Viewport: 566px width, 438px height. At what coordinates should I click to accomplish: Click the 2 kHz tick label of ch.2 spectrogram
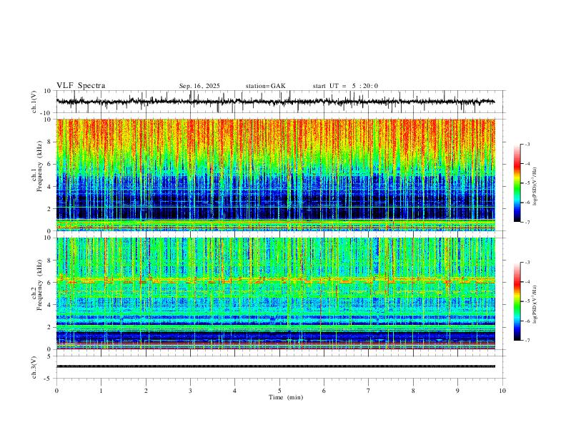click(x=50, y=327)
